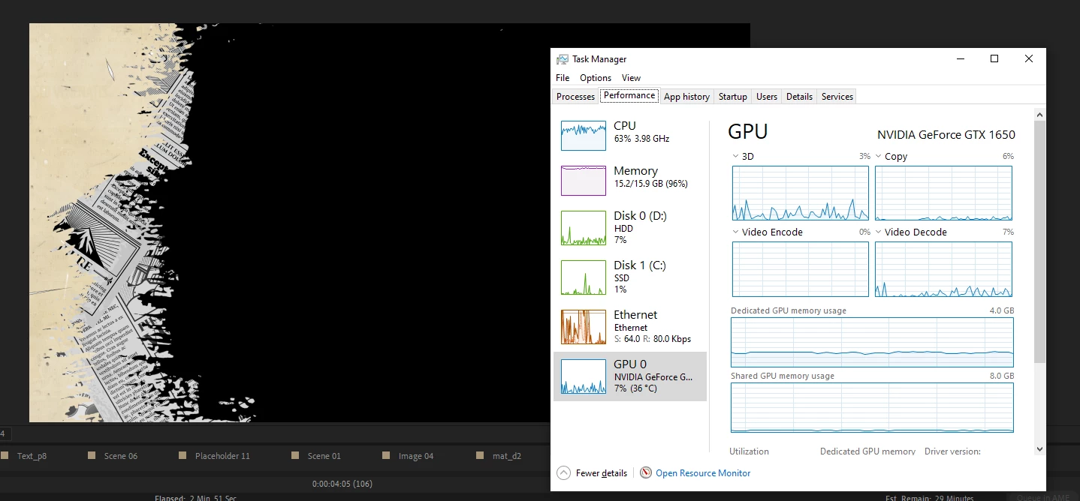The height and width of the screenshot is (501, 1080).
Task: Select the Ethernet activity graph thumbnail
Action: tap(584, 327)
